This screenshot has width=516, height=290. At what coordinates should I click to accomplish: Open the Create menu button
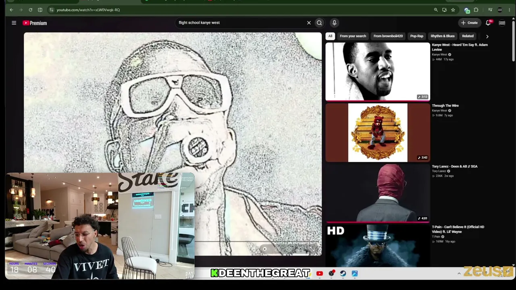click(469, 23)
